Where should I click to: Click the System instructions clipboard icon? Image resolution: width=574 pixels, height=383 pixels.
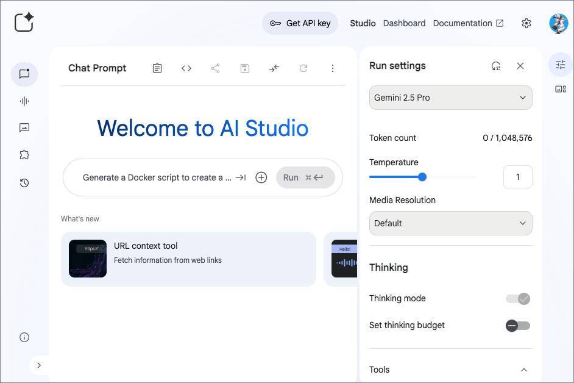click(x=157, y=68)
